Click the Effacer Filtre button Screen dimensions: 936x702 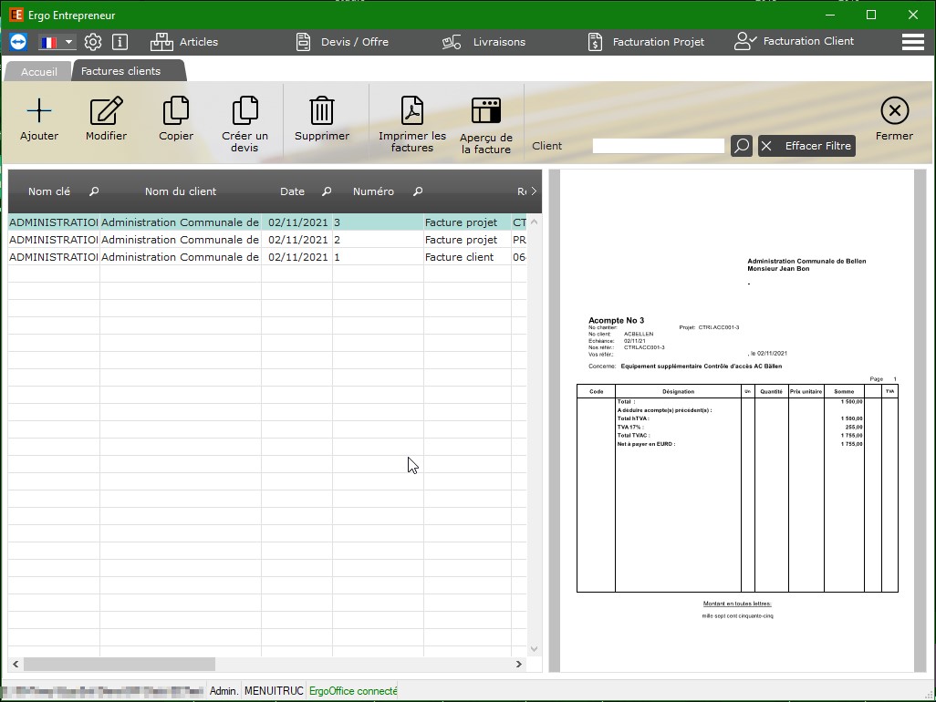806,146
